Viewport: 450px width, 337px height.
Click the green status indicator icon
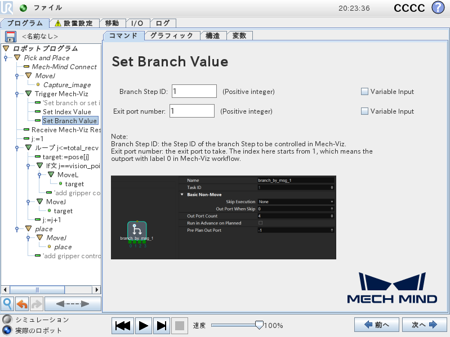(23, 8)
